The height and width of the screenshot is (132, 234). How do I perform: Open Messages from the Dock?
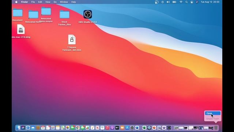[83, 128]
